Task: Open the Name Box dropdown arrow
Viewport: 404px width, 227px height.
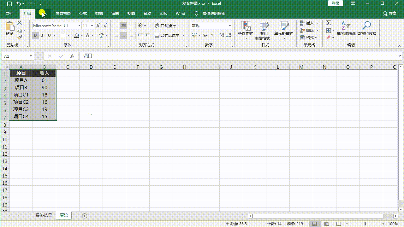Action: coord(31,56)
